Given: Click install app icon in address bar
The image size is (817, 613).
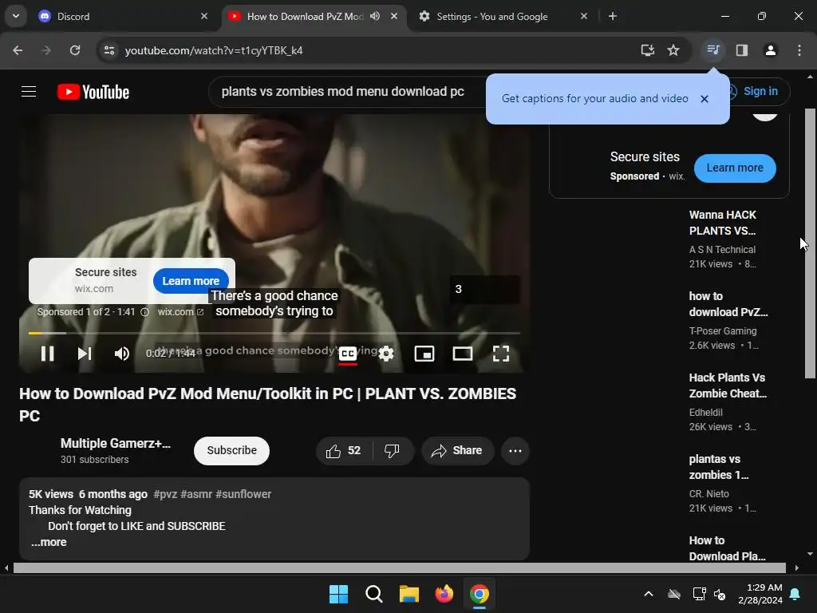Looking at the screenshot, I should [x=647, y=50].
